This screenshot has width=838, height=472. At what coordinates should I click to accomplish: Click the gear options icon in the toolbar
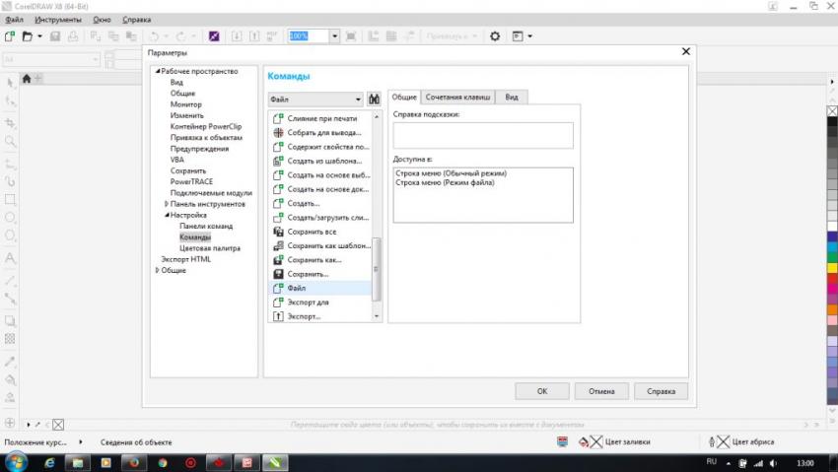495,36
